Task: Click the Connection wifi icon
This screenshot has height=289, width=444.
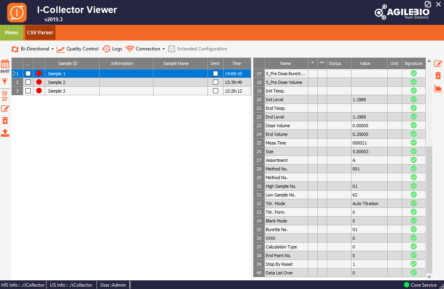Action: (129, 49)
